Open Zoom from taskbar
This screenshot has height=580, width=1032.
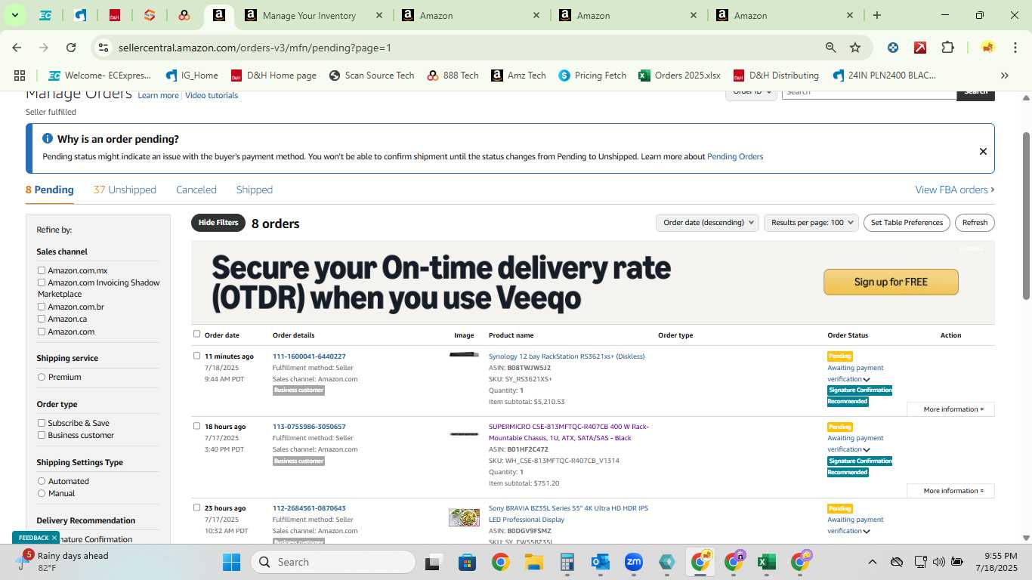pyautogui.click(x=634, y=562)
